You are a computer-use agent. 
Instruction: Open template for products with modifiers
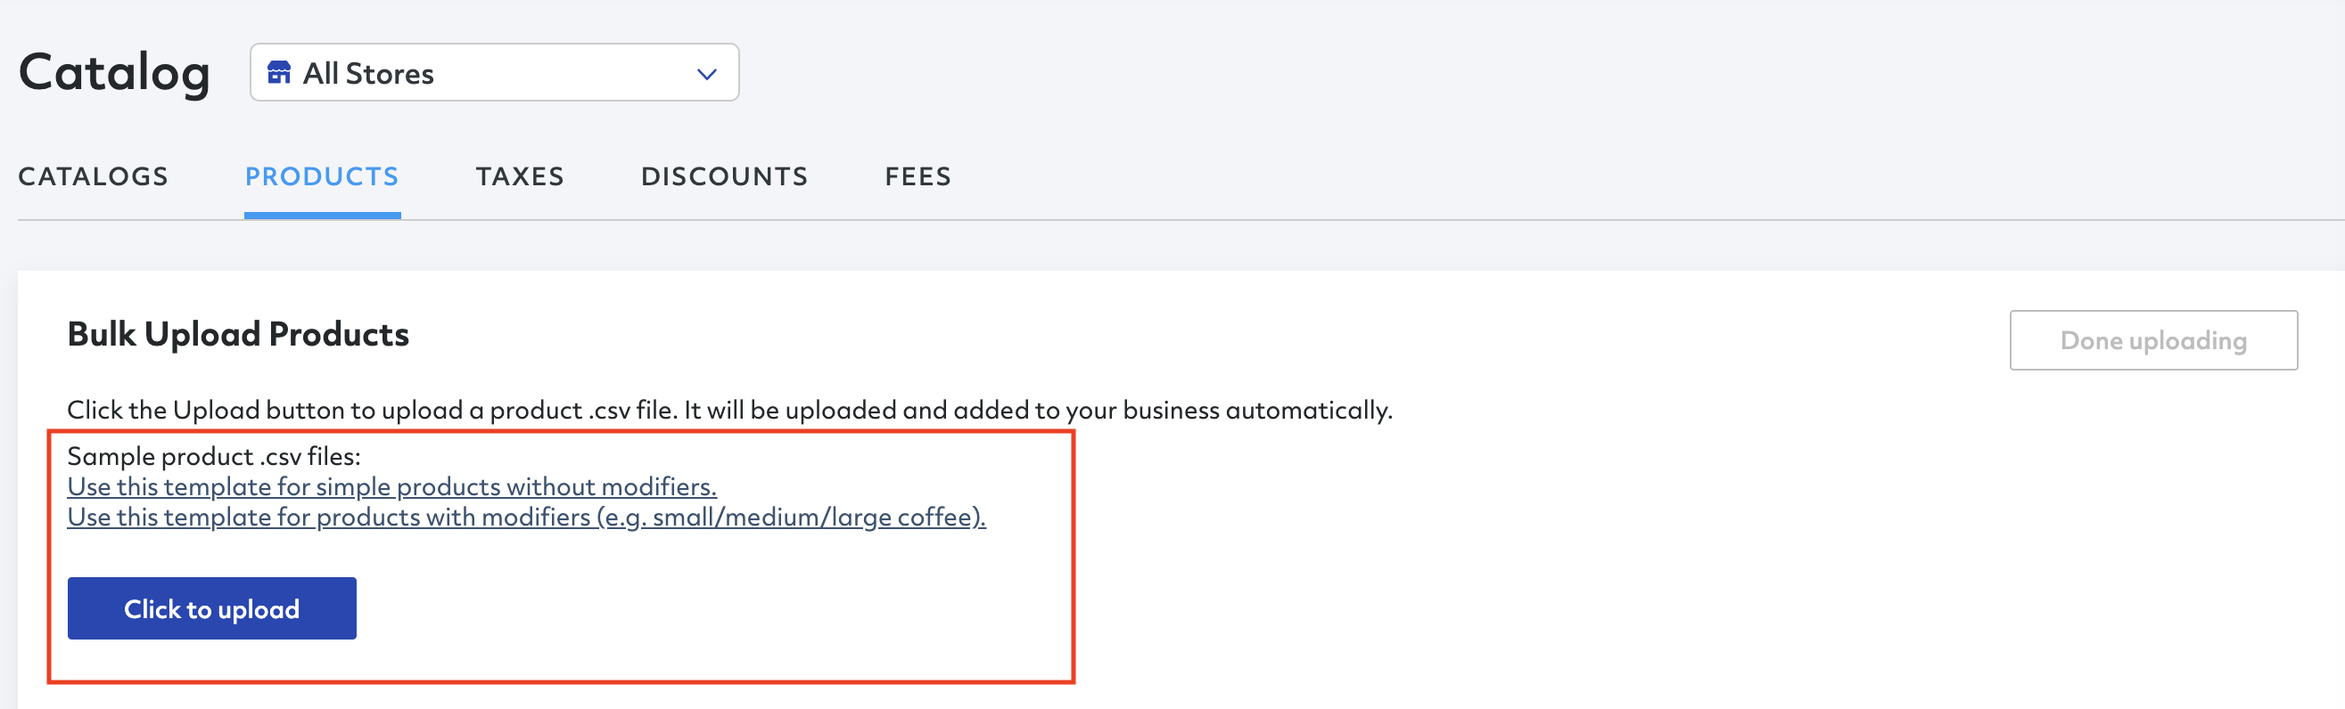[x=526, y=517]
